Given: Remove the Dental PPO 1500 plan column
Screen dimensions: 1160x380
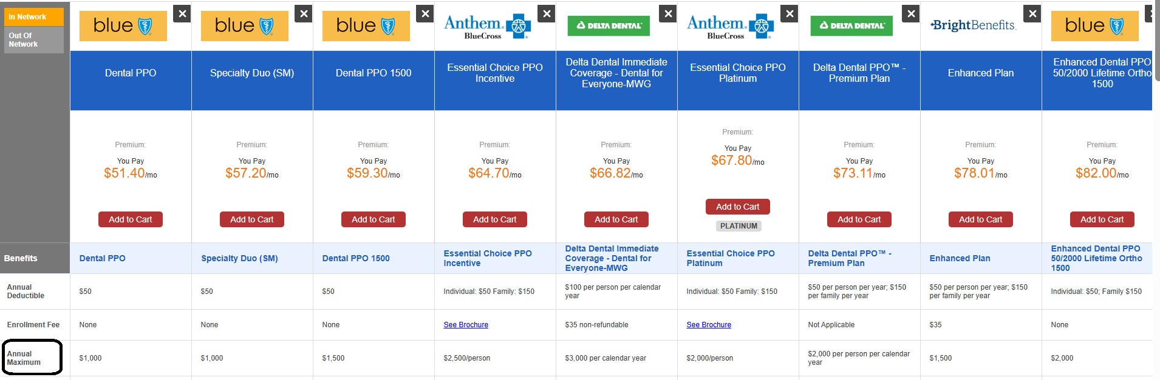Looking at the screenshot, I should [x=425, y=13].
